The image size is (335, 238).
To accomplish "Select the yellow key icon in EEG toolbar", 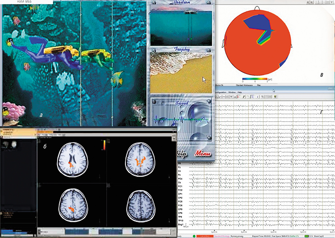I will (x=275, y=97).
